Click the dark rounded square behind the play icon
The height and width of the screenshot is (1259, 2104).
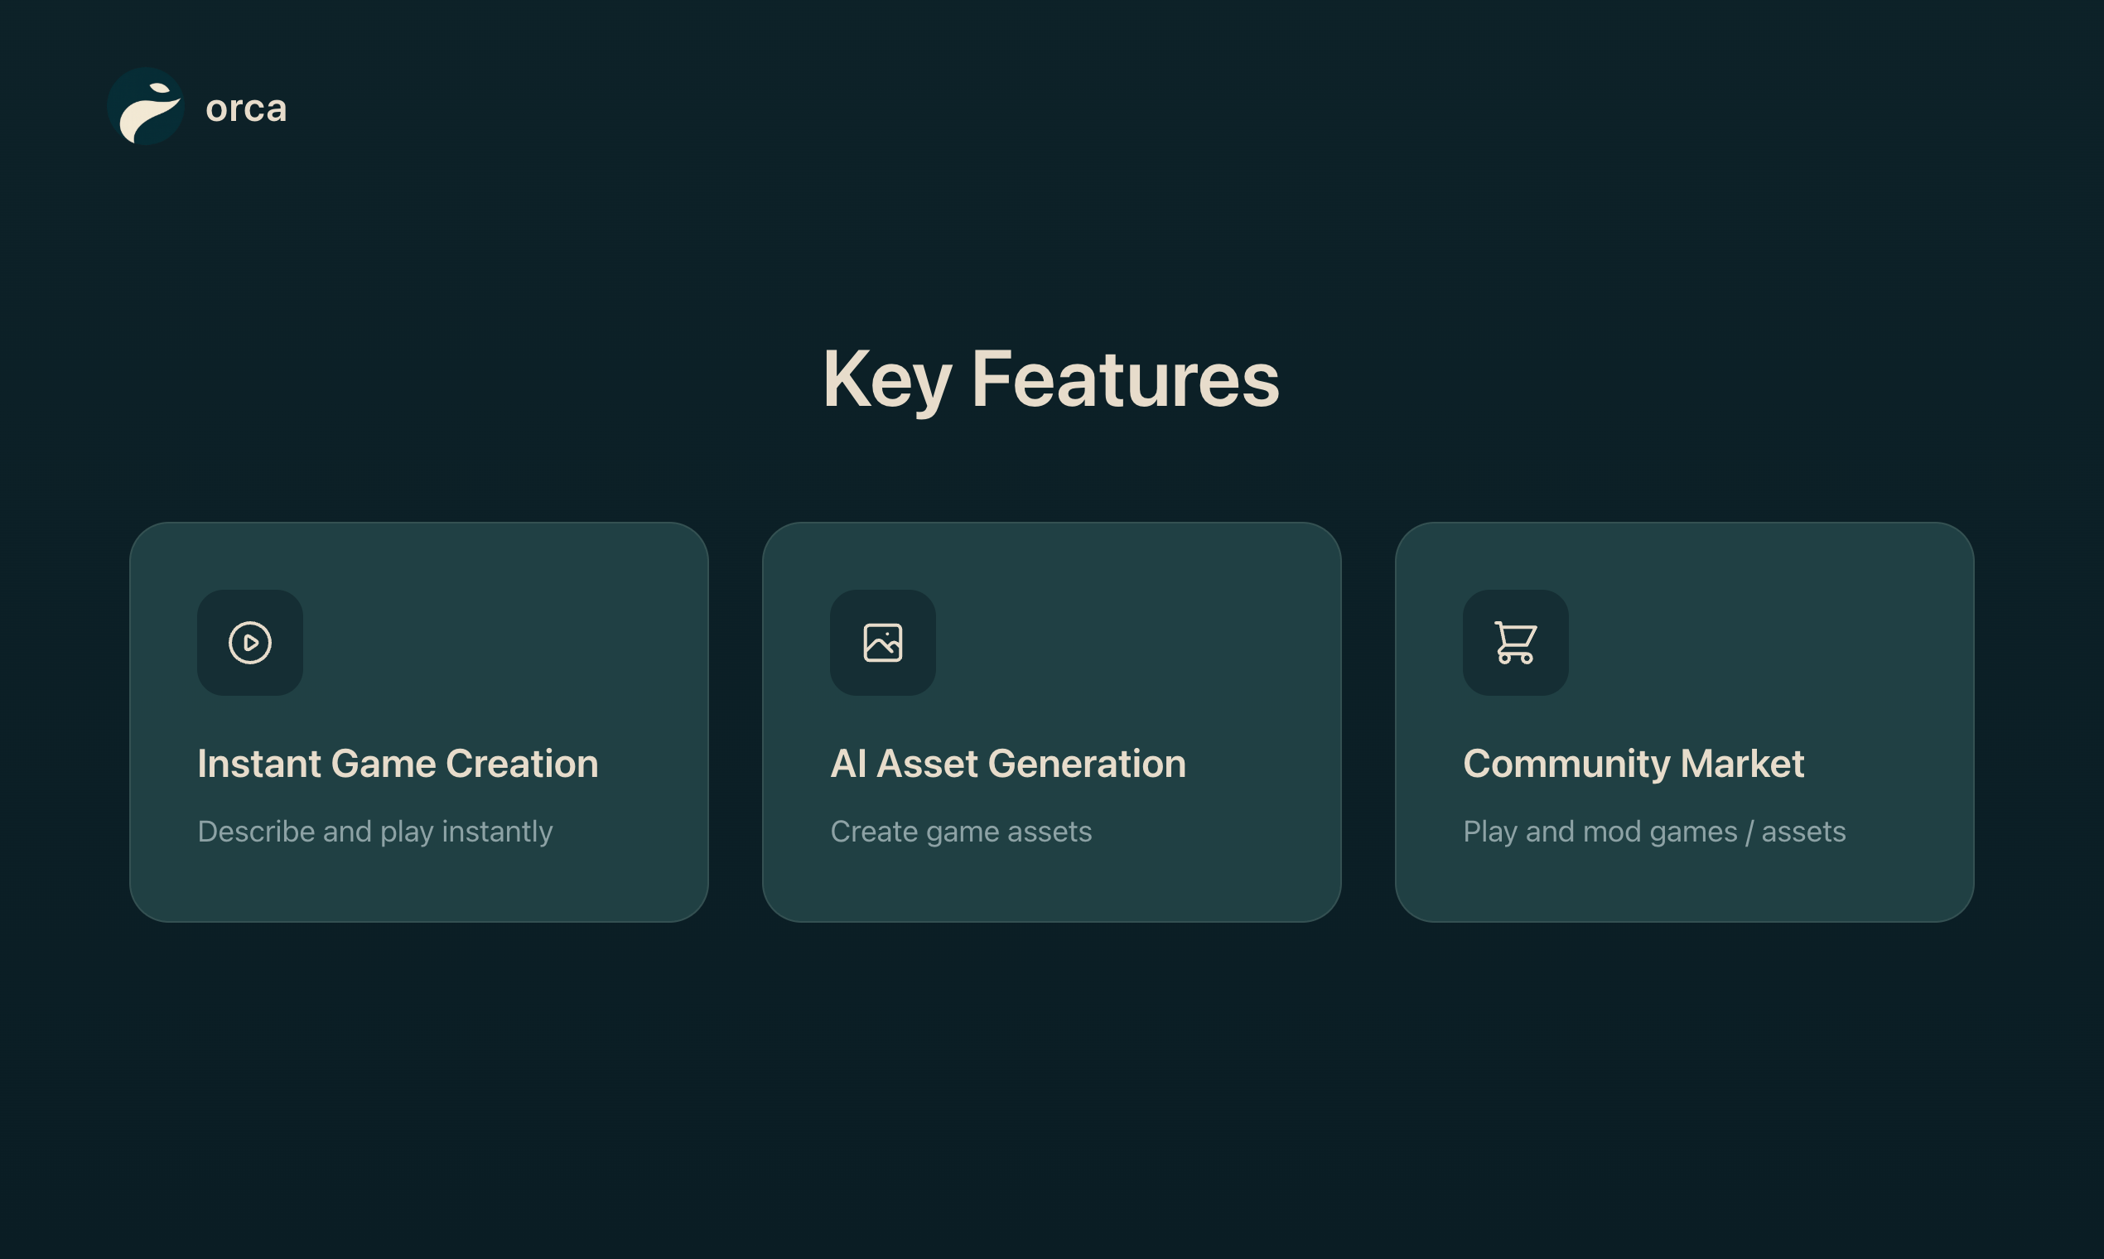tap(249, 643)
